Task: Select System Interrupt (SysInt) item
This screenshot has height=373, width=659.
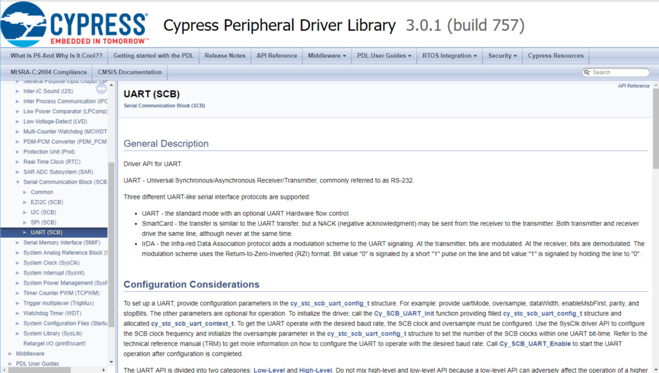Action: (x=54, y=273)
